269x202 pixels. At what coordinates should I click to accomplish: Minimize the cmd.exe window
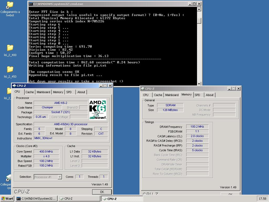pyautogui.click(x=190, y=4)
